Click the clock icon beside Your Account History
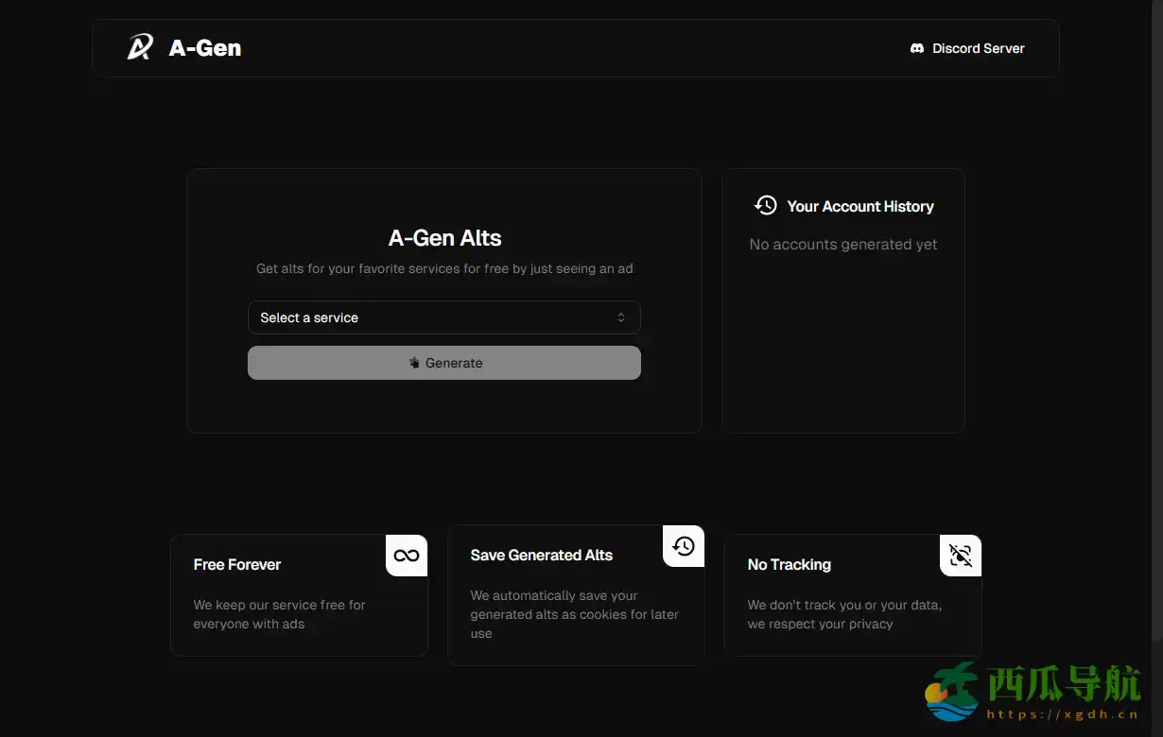This screenshot has height=737, width=1163. click(766, 205)
